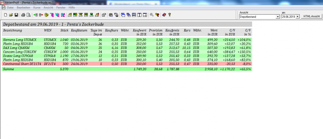323x139 pixels.
Task: Print the depot overview
Action: point(23,15)
